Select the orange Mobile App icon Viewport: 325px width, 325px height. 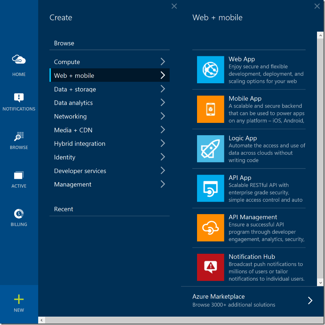210,109
